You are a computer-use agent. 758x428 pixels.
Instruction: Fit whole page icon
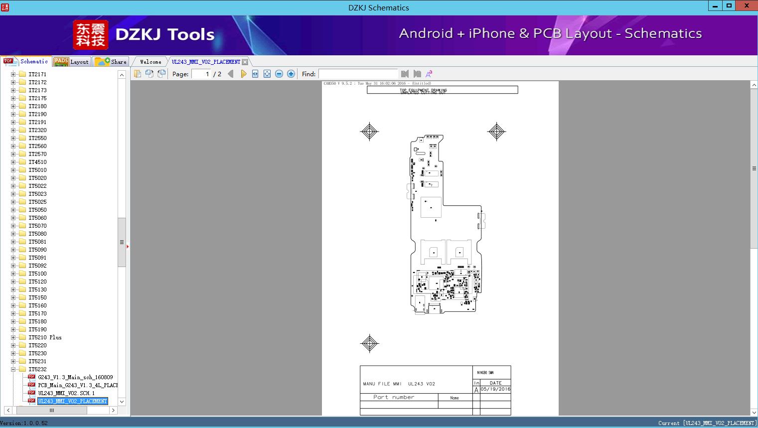(x=267, y=74)
